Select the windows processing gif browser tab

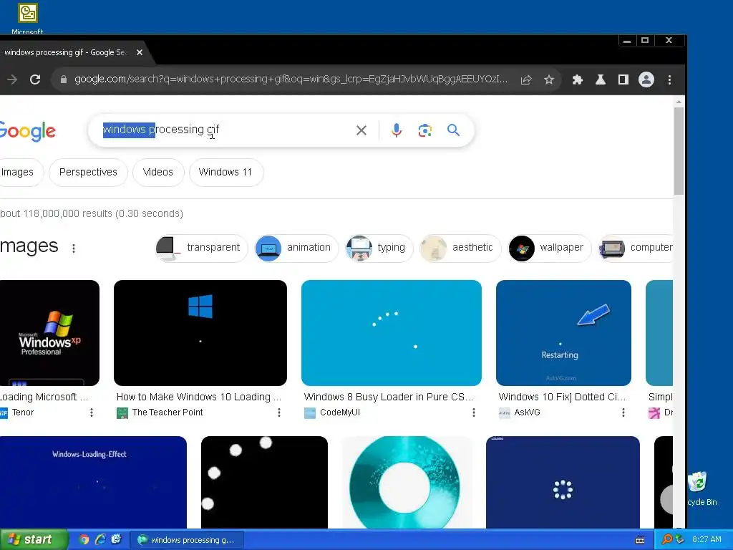pyautogui.click(x=65, y=52)
